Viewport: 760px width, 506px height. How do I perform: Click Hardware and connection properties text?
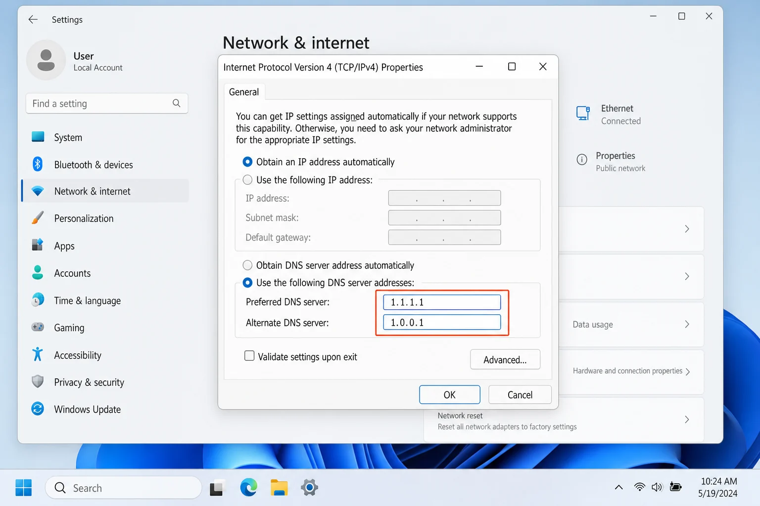tap(627, 371)
